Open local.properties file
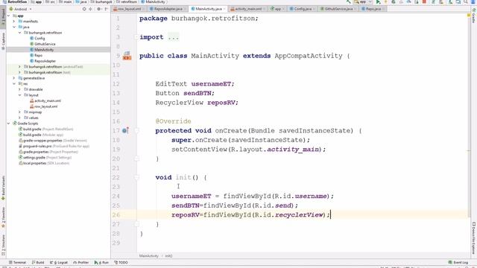477x268 pixels. (x=44, y=163)
